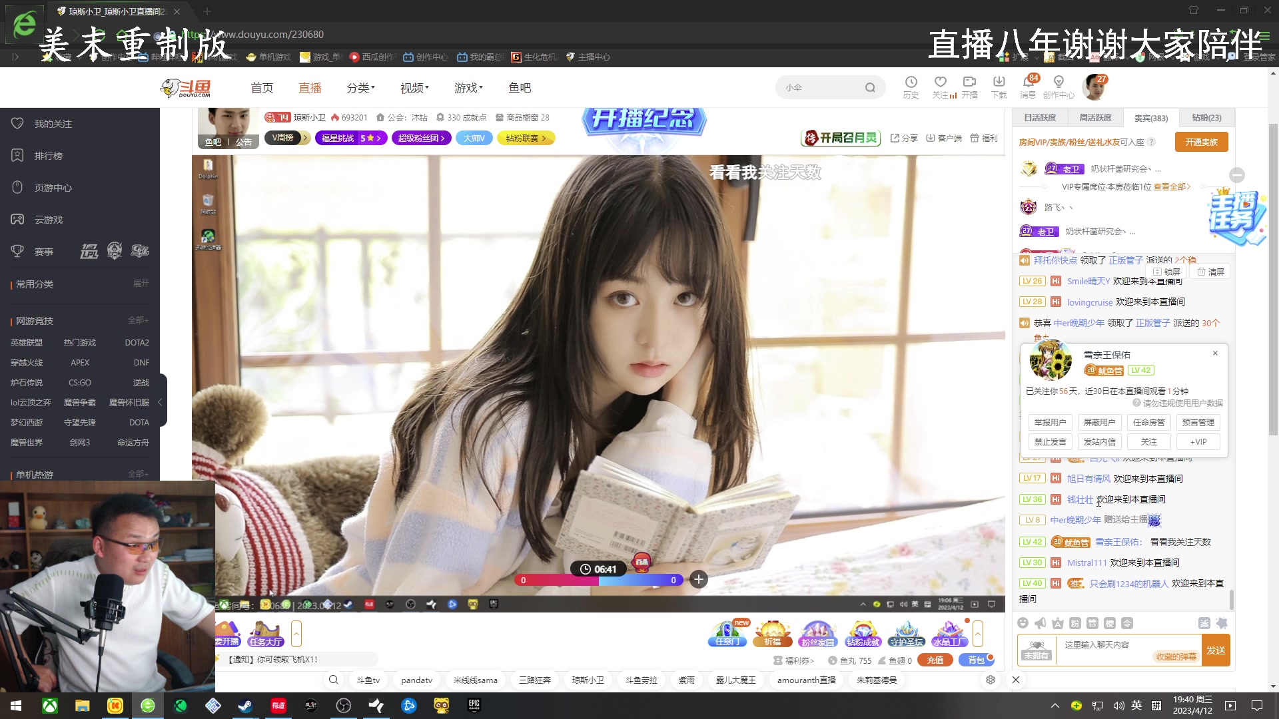Open the 粉丝家园 fan home icon
This screenshot has height=719, width=1279.
tap(818, 632)
